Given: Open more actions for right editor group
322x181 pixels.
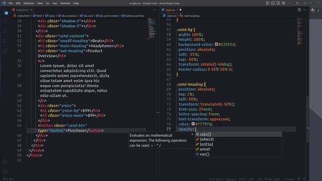Looking at the screenshot, I should pyautogui.click(x=304, y=10).
